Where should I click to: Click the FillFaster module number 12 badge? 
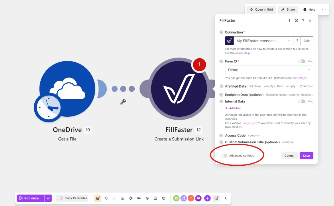click(x=199, y=130)
